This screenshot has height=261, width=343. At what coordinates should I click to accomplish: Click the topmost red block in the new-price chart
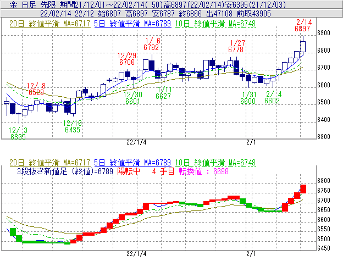tap(303, 189)
